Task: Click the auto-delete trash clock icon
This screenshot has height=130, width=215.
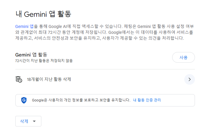Action: (x=19, y=79)
